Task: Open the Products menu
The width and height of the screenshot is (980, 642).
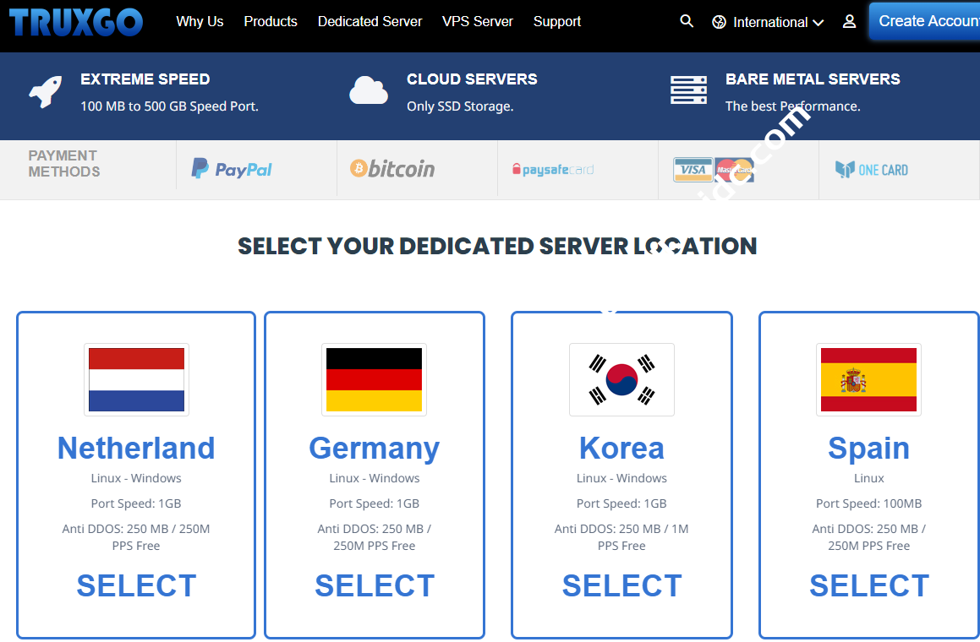Action: click(x=271, y=21)
